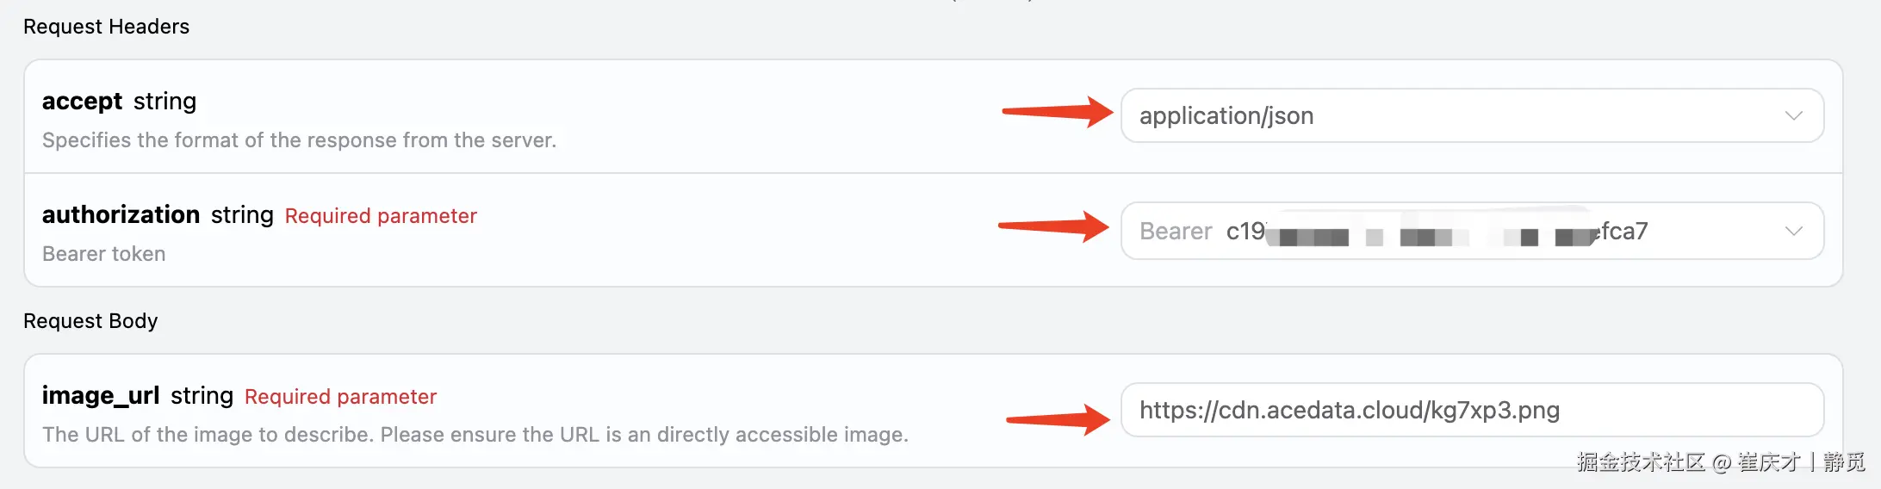Screen dimensions: 1881x489
Task: Select the bold image_url parameter name
Action: click(x=101, y=395)
